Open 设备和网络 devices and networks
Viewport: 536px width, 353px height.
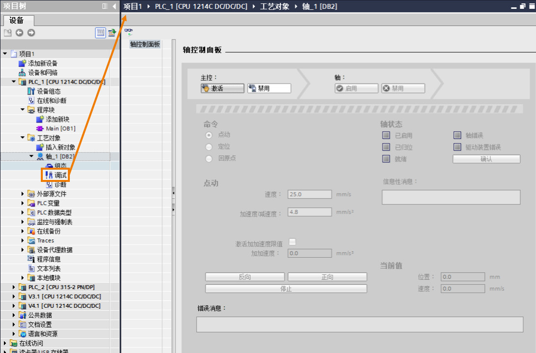point(38,72)
